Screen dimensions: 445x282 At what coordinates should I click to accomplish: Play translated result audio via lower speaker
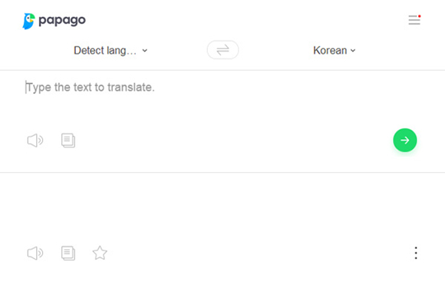point(35,253)
